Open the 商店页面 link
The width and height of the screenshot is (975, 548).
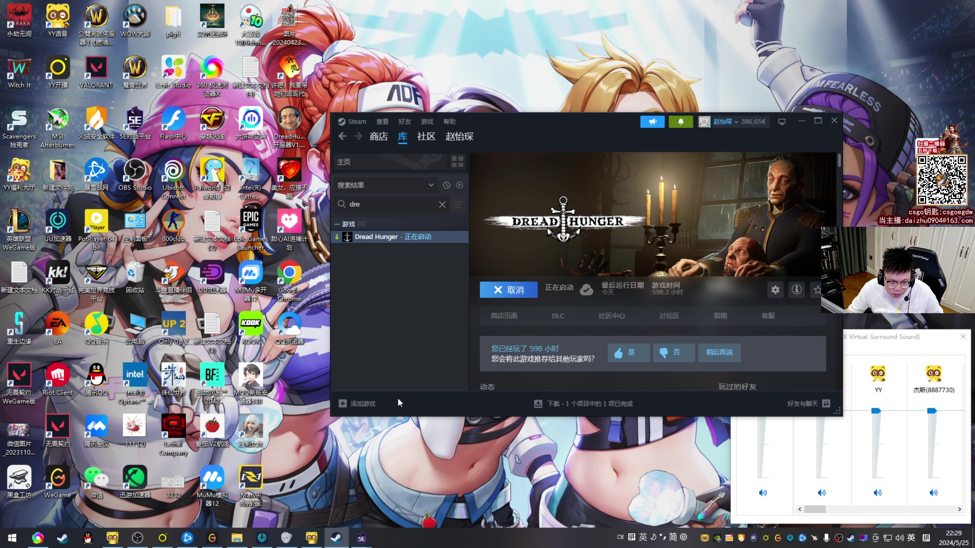click(x=503, y=316)
